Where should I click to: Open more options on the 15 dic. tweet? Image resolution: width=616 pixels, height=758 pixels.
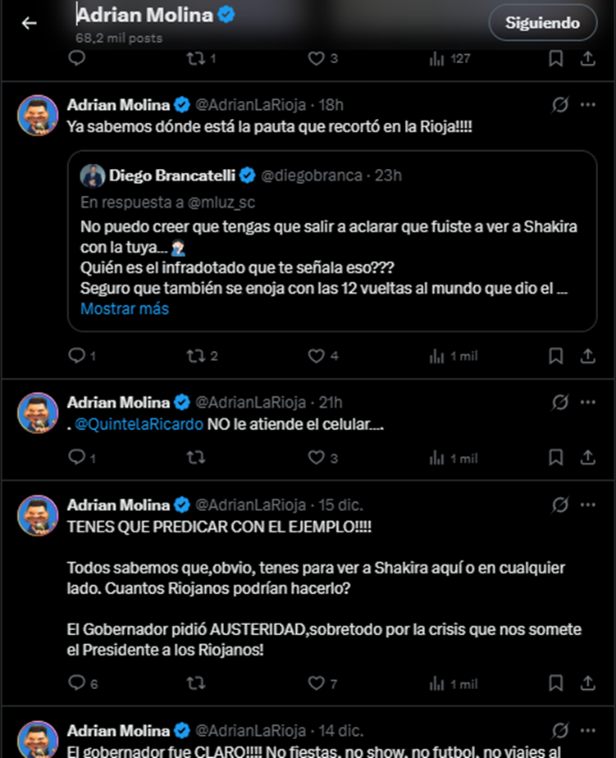point(587,504)
